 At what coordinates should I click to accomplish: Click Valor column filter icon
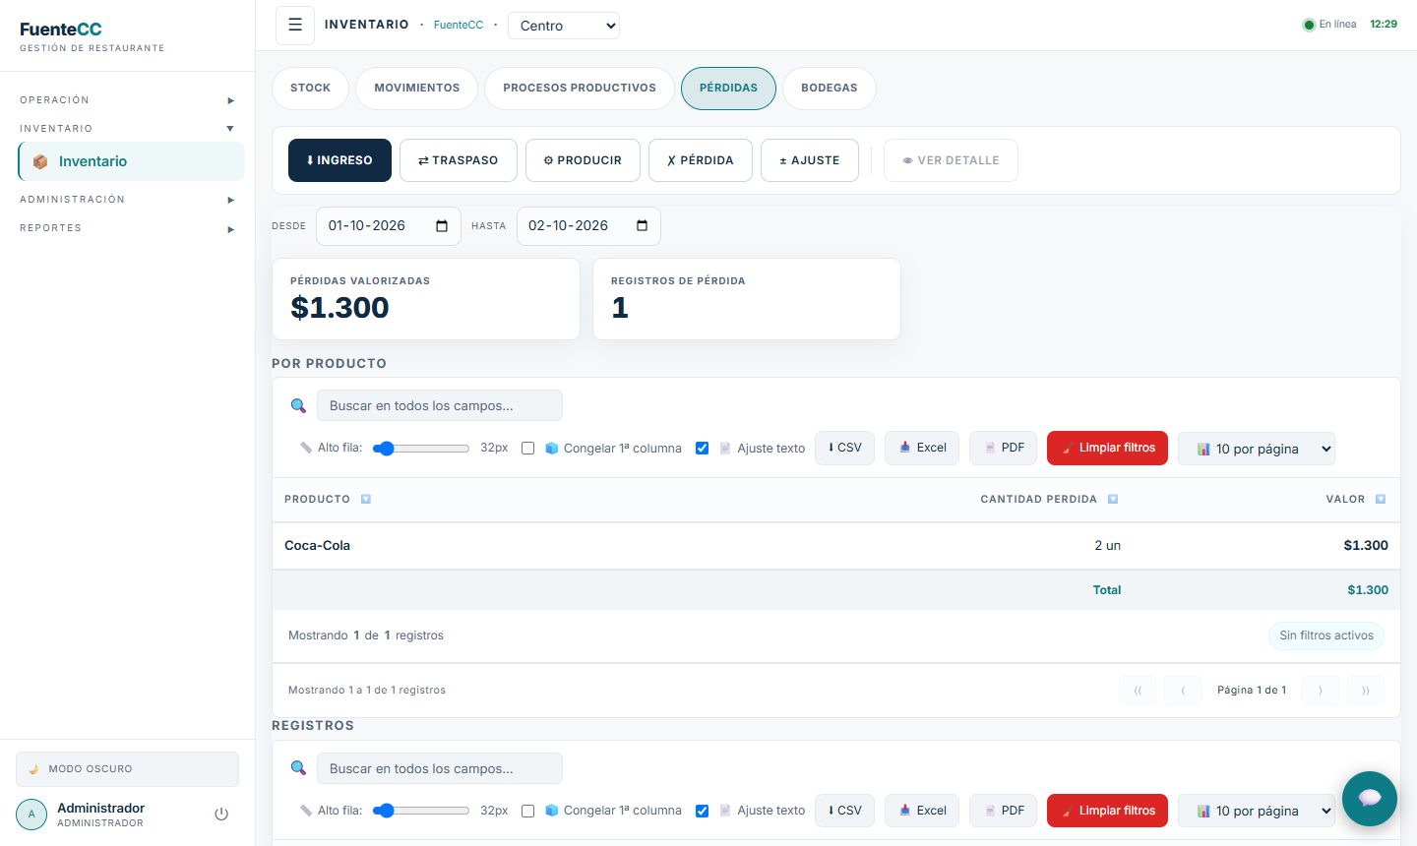click(x=1381, y=499)
